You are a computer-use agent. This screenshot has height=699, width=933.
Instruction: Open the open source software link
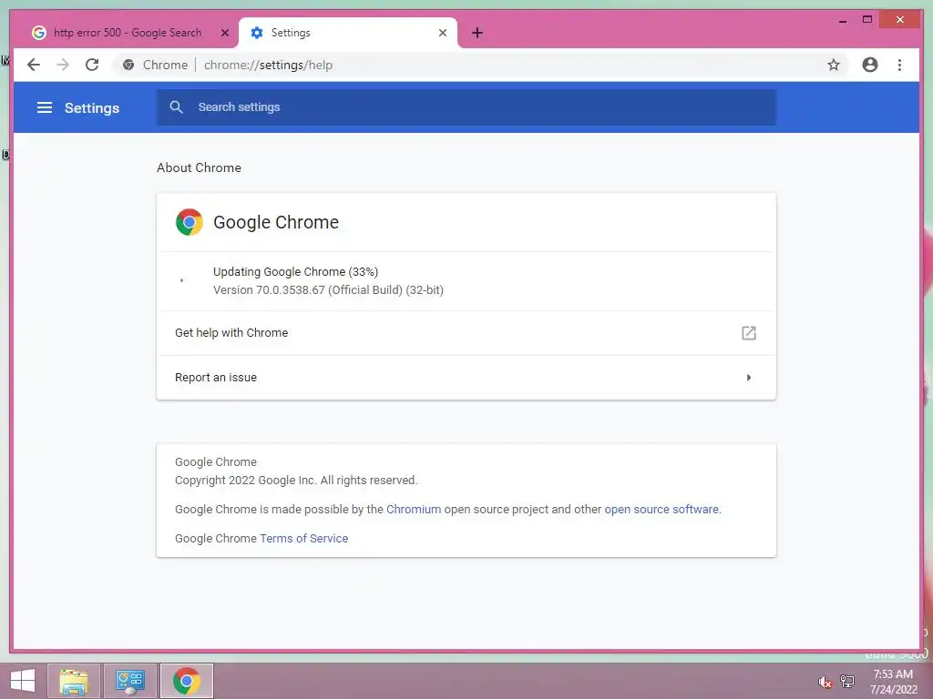point(661,510)
